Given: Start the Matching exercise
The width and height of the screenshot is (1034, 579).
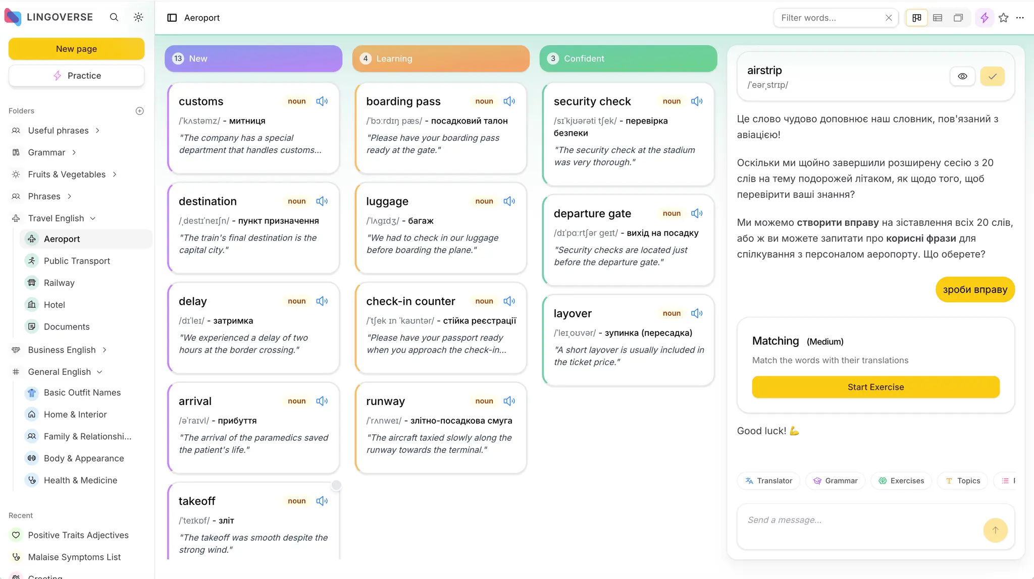Looking at the screenshot, I should click(875, 387).
